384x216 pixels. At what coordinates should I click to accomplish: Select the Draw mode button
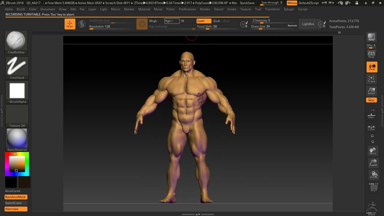70,24
